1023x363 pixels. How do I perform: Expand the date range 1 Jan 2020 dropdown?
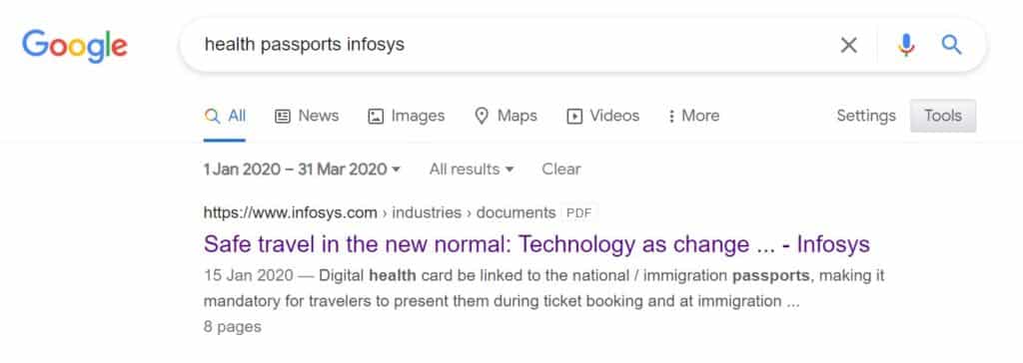(302, 170)
